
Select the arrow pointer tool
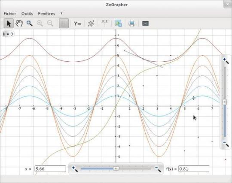pyautogui.click(x=9, y=24)
